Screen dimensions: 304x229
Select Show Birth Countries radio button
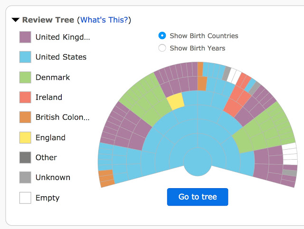[x=162, y=36]
